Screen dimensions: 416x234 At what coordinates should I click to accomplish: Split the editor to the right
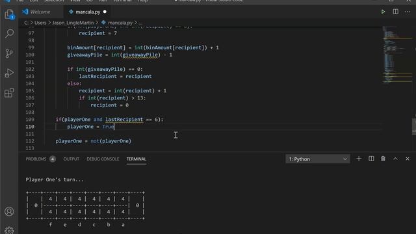[395, 12]
